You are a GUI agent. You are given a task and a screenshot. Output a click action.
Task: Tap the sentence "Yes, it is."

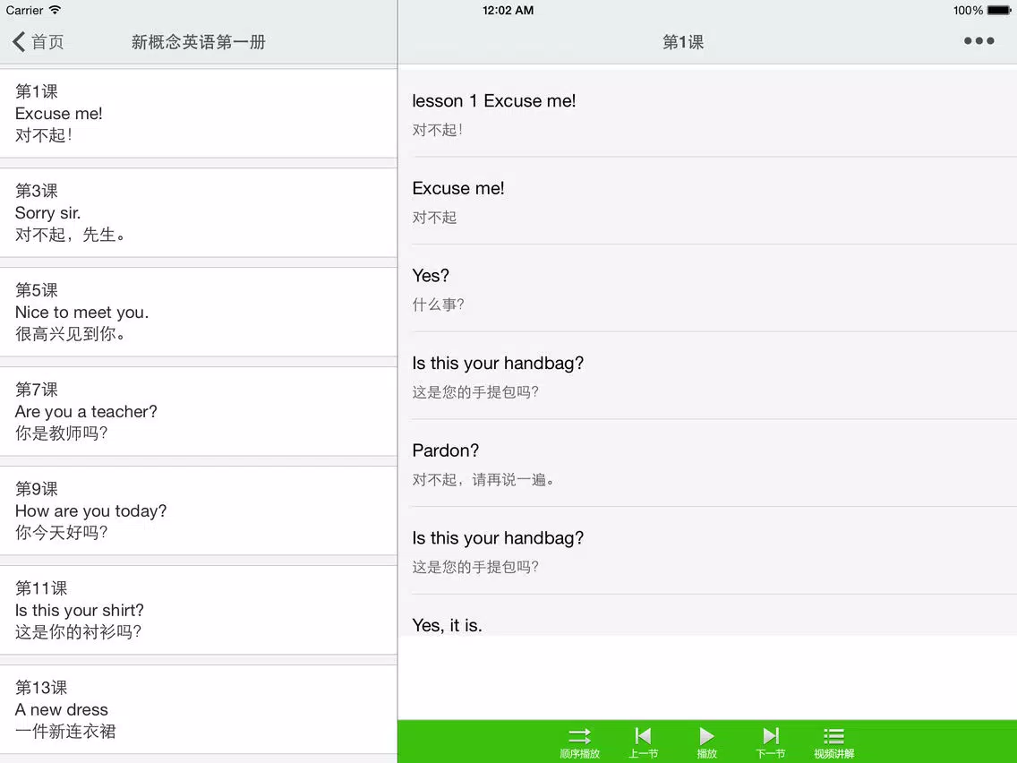707,616
